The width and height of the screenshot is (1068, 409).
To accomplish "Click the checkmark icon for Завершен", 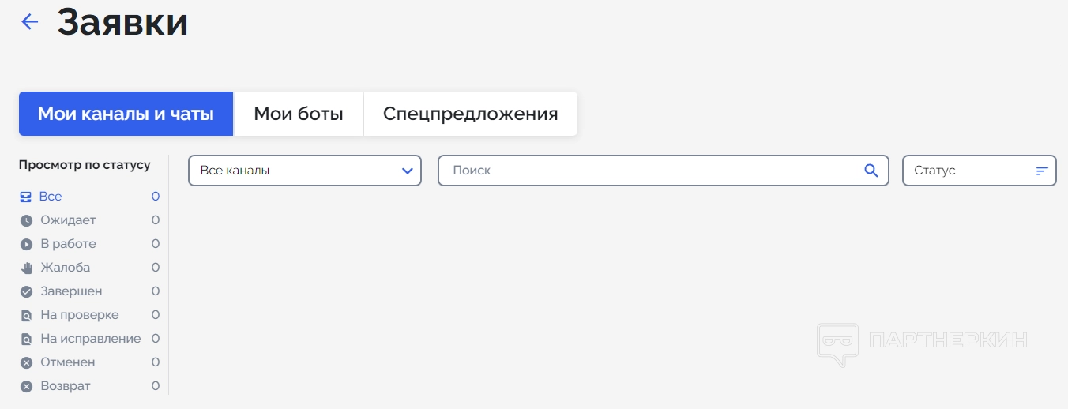I will 27,291.
